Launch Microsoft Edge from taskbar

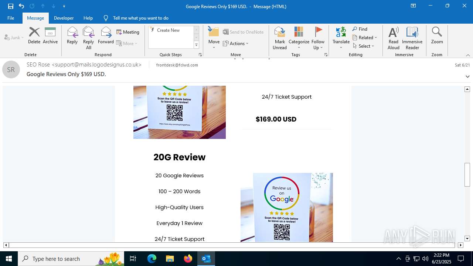pos(152,259)
